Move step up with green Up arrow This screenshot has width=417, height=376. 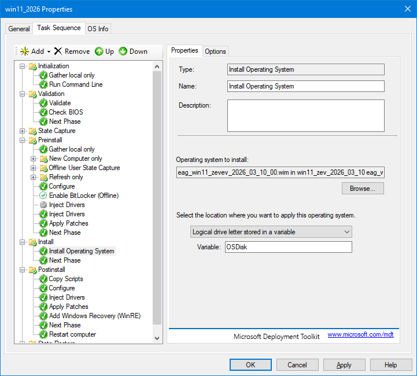99,51
